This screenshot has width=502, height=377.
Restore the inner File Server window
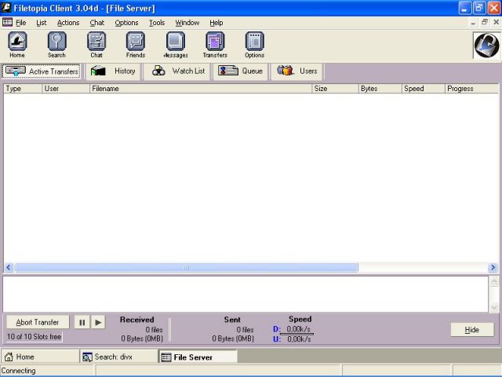[x=485, y=22]
